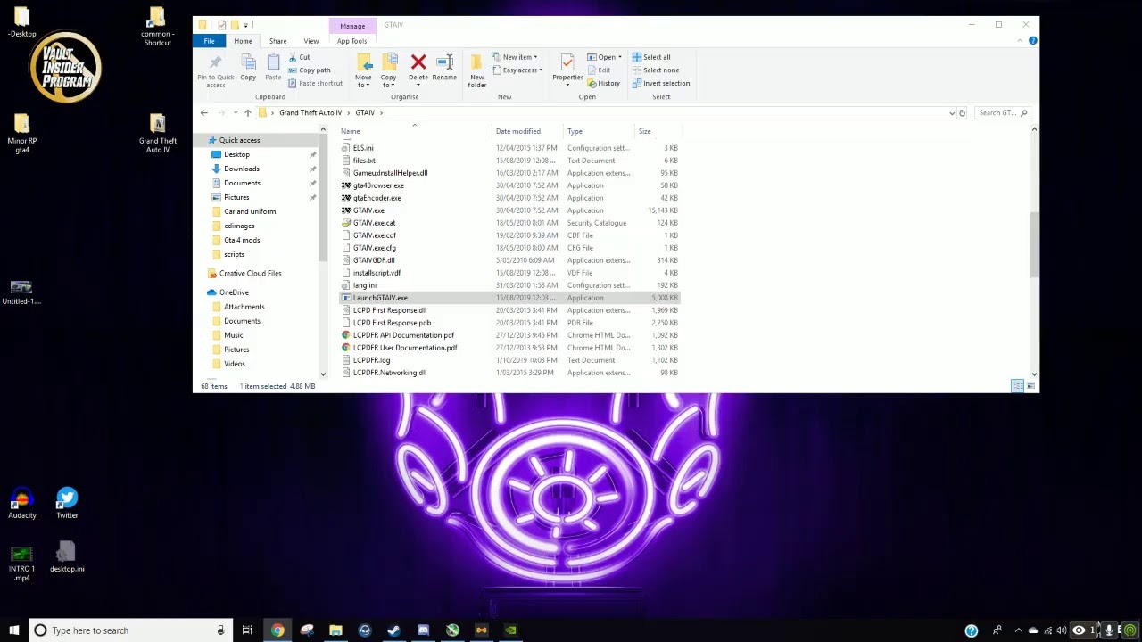Click Select all in ribbon
This screenshot has height=642, width=1142.
tap(651, 57)
